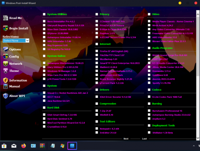Open the Network menu item
Viewport: 200px width, 151px height.
pyautogui.click(x=16, y=64)
